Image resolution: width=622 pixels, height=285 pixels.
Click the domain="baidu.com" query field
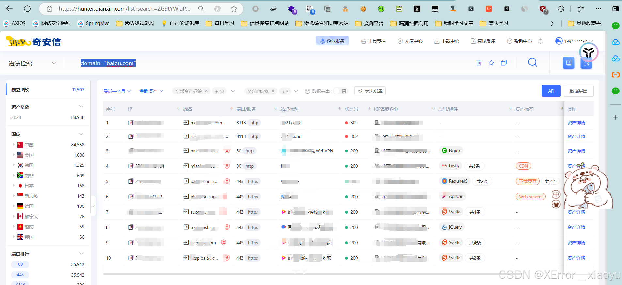(x=108, y=63)
